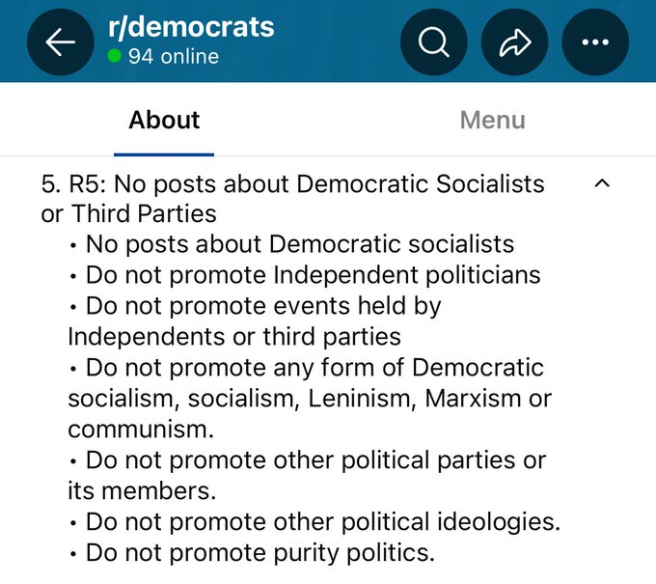The height and width of the screenshot is (584, 656).
Task: Tap "No posts about Democratic socialists" bullet
Action: coord(299,244)
